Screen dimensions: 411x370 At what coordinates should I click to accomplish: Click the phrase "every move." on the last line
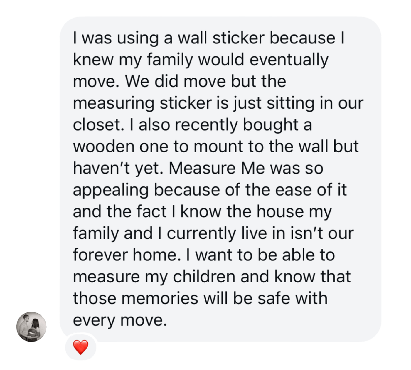[x=120, y=320]
